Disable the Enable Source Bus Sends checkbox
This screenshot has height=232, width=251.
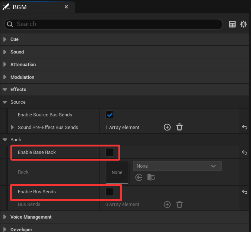(x=109, y=115)
